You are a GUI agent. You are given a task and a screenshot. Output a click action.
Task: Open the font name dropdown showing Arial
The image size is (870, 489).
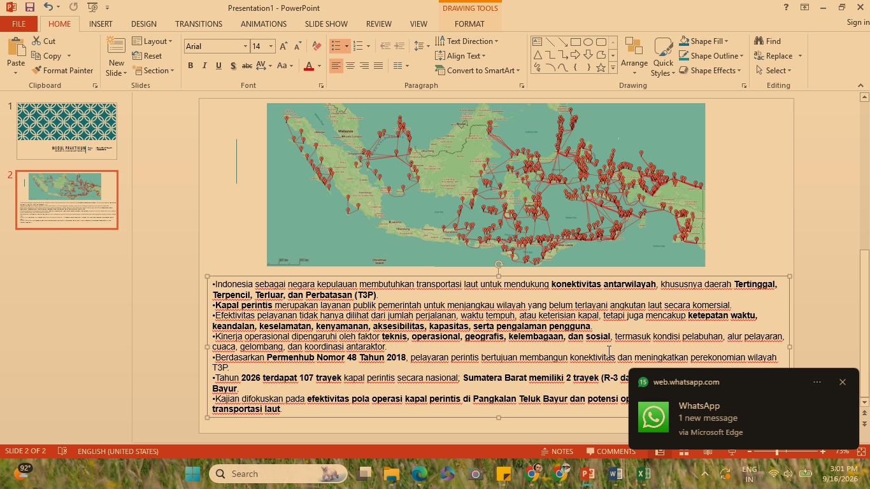tap(217, 46)
